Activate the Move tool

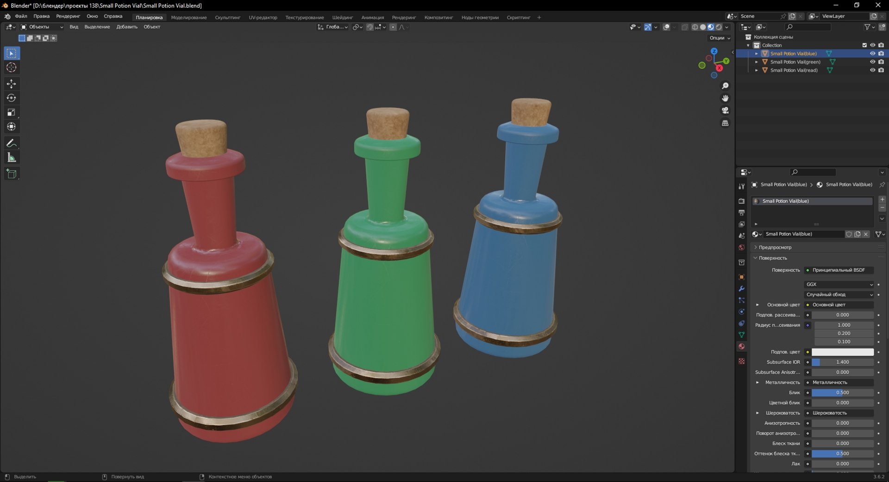[x=12, y=84]
